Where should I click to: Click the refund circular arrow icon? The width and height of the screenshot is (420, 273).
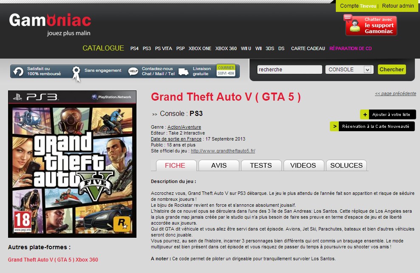[x=18, y=71]
